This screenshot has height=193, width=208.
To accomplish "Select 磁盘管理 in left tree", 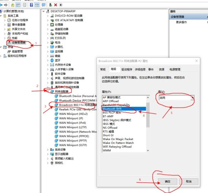I will 17,51.
